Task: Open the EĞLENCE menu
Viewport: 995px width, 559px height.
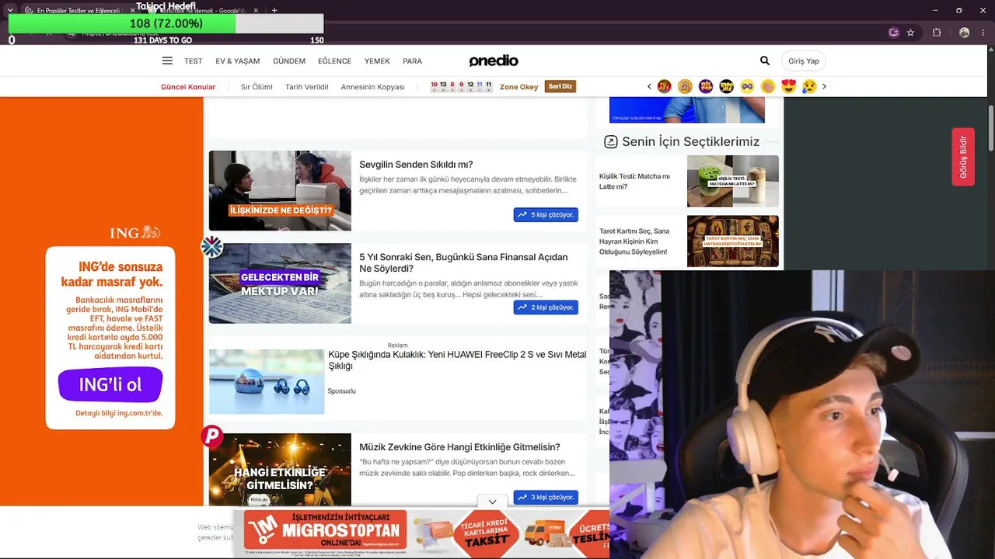Action: tap(335, 61)
